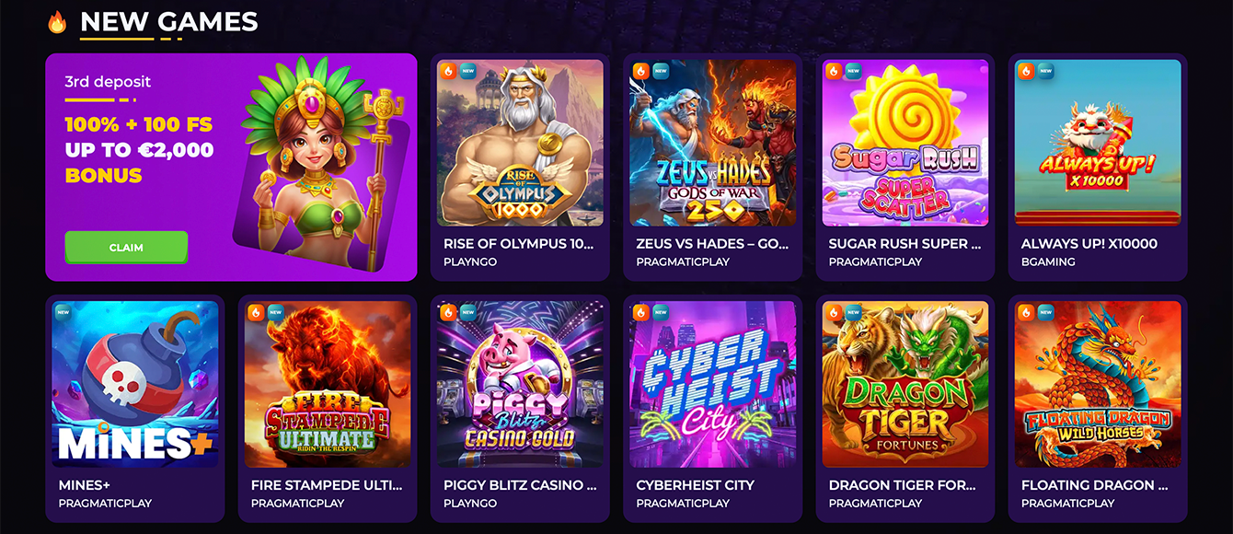Click the NEW badge on Always Up! X10000
The image size is (1233, 534).
[1046, 71]
